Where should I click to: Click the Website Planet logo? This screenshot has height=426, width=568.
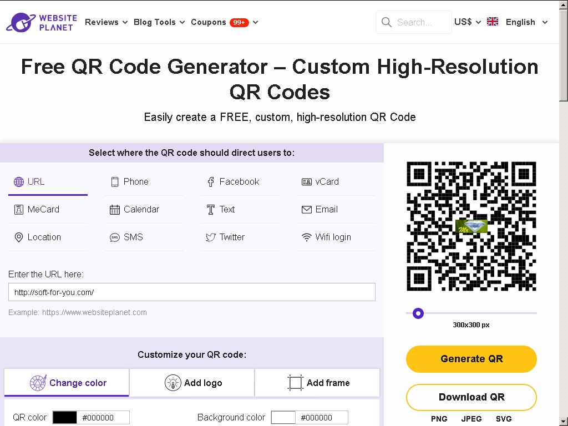click(x=42, y=22)
